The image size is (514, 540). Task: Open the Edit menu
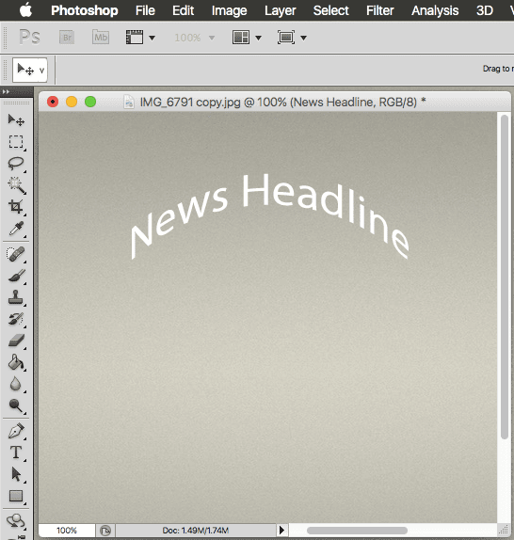pos(183,10)
